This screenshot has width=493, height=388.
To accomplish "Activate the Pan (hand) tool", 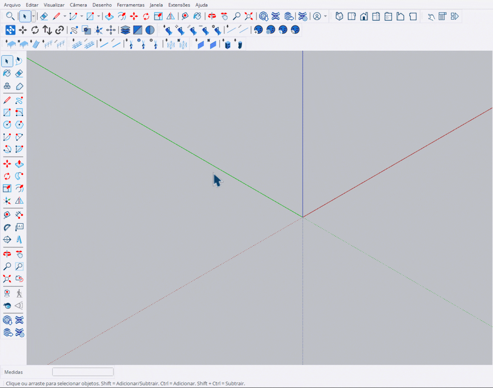I will [19, 254].
